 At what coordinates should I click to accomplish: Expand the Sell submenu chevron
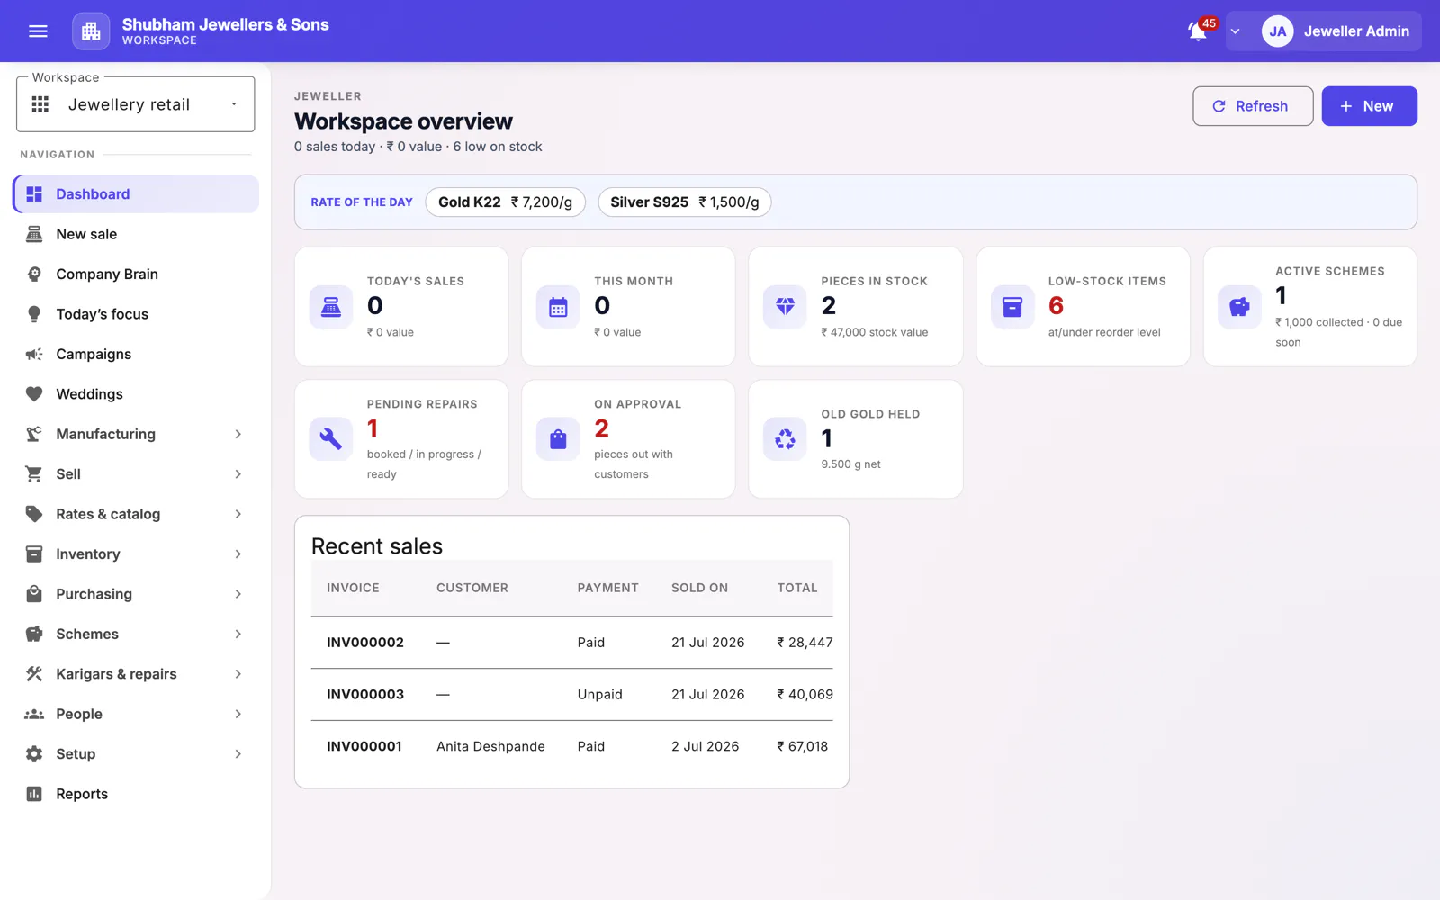(x=238, y=474)
